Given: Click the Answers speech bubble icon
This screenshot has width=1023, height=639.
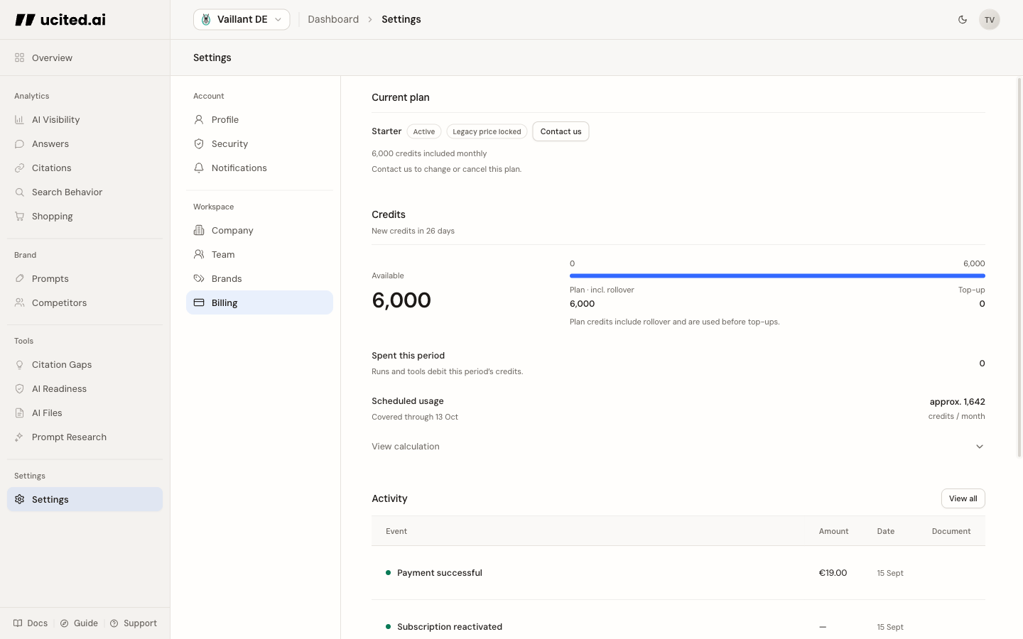Looking at the screenshot, I should click(x=19, y=143).
